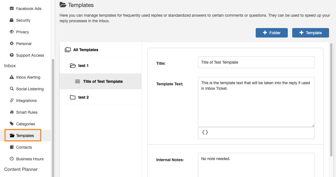This screenshot has width=336, height=177.
Task: Select Title of Test Template item
Action: [103, 81]
